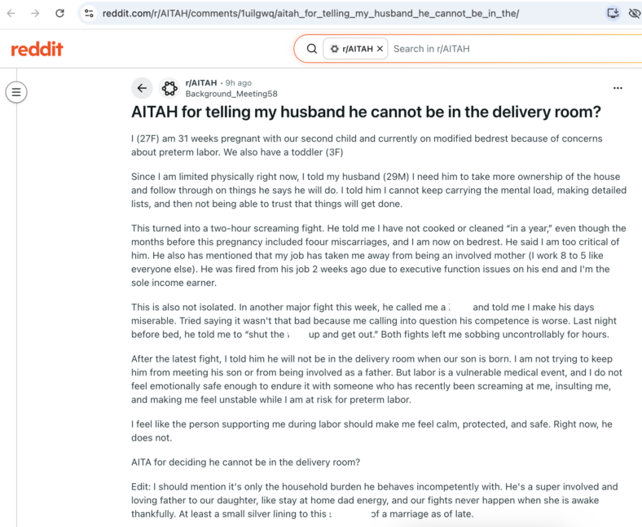Screen dimensions: 642x527
Task: Open site information icon in address bar
Action: 89,14
